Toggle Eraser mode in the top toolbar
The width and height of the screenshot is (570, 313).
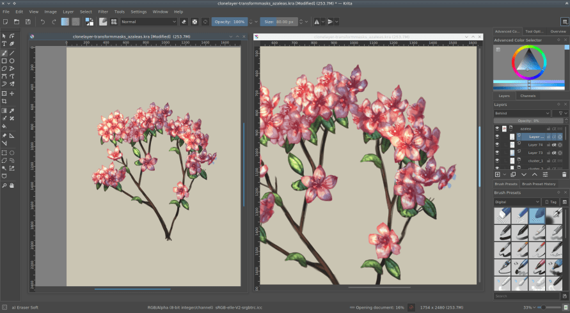[184, 22]
